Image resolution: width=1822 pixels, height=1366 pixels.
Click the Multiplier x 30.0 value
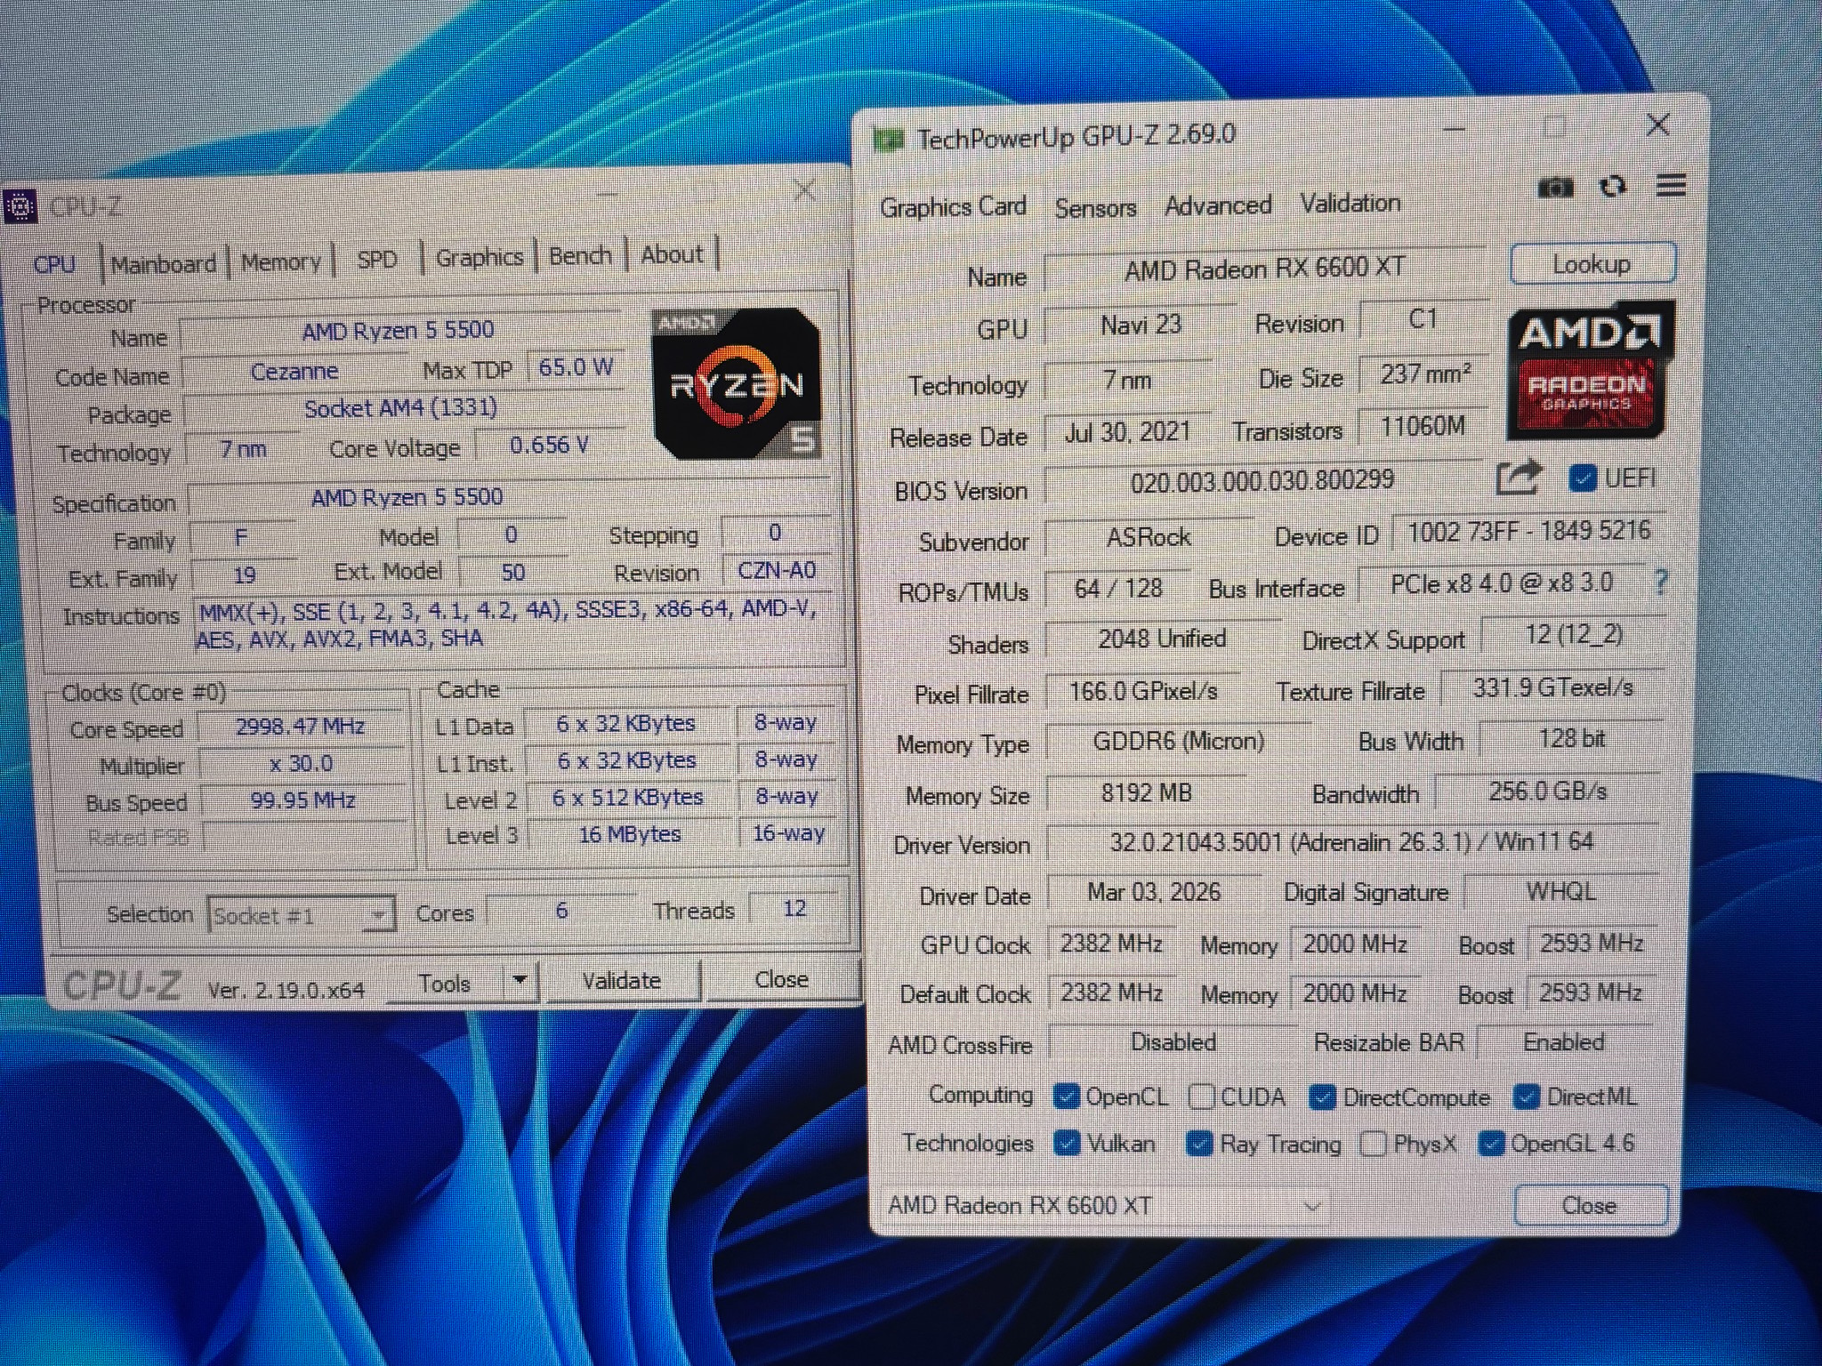coord(302,763)
